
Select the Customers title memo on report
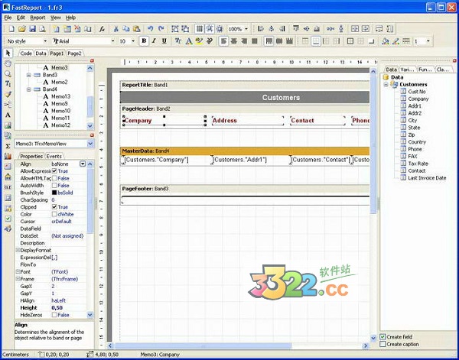(280, 98)
